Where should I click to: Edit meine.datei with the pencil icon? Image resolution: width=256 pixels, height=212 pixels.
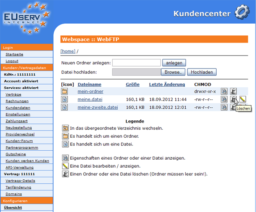(x=243, y=99)
